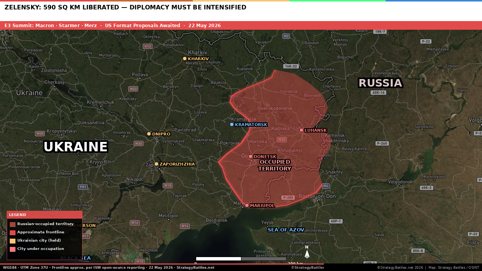
Task: Click the Yeysk map label
Action: [267, 222]
